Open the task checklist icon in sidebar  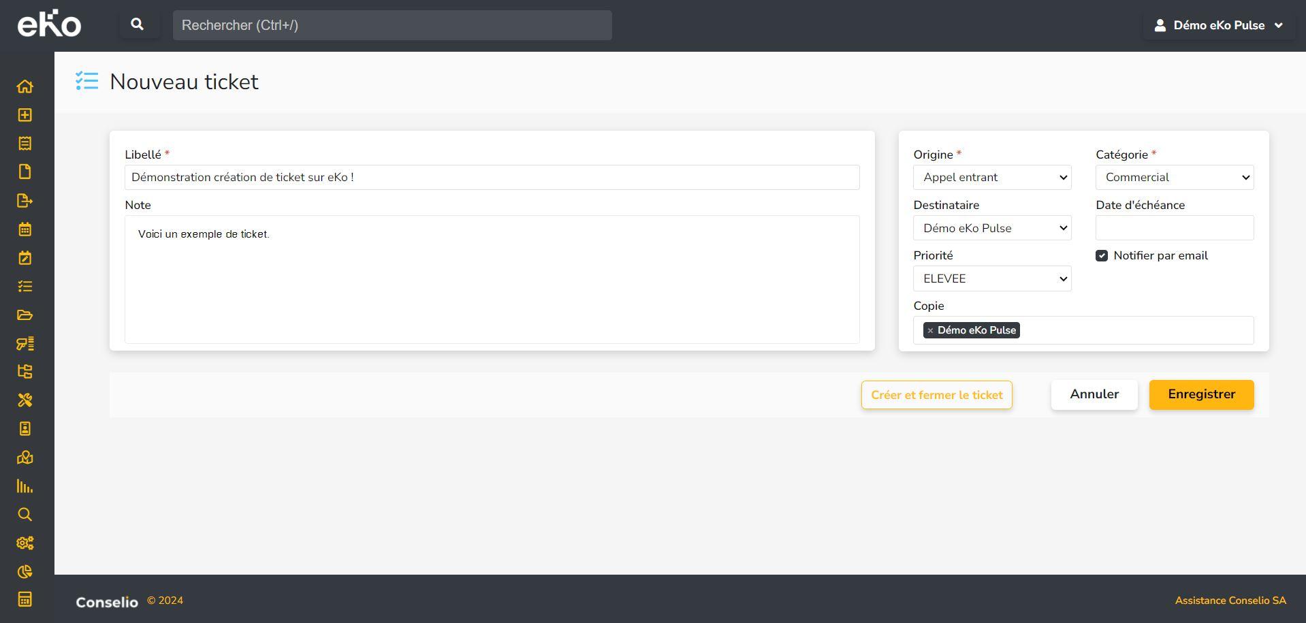point(25,287)
